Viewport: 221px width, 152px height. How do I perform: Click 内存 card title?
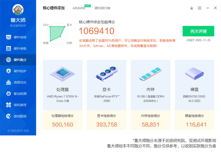click(151, 89)
